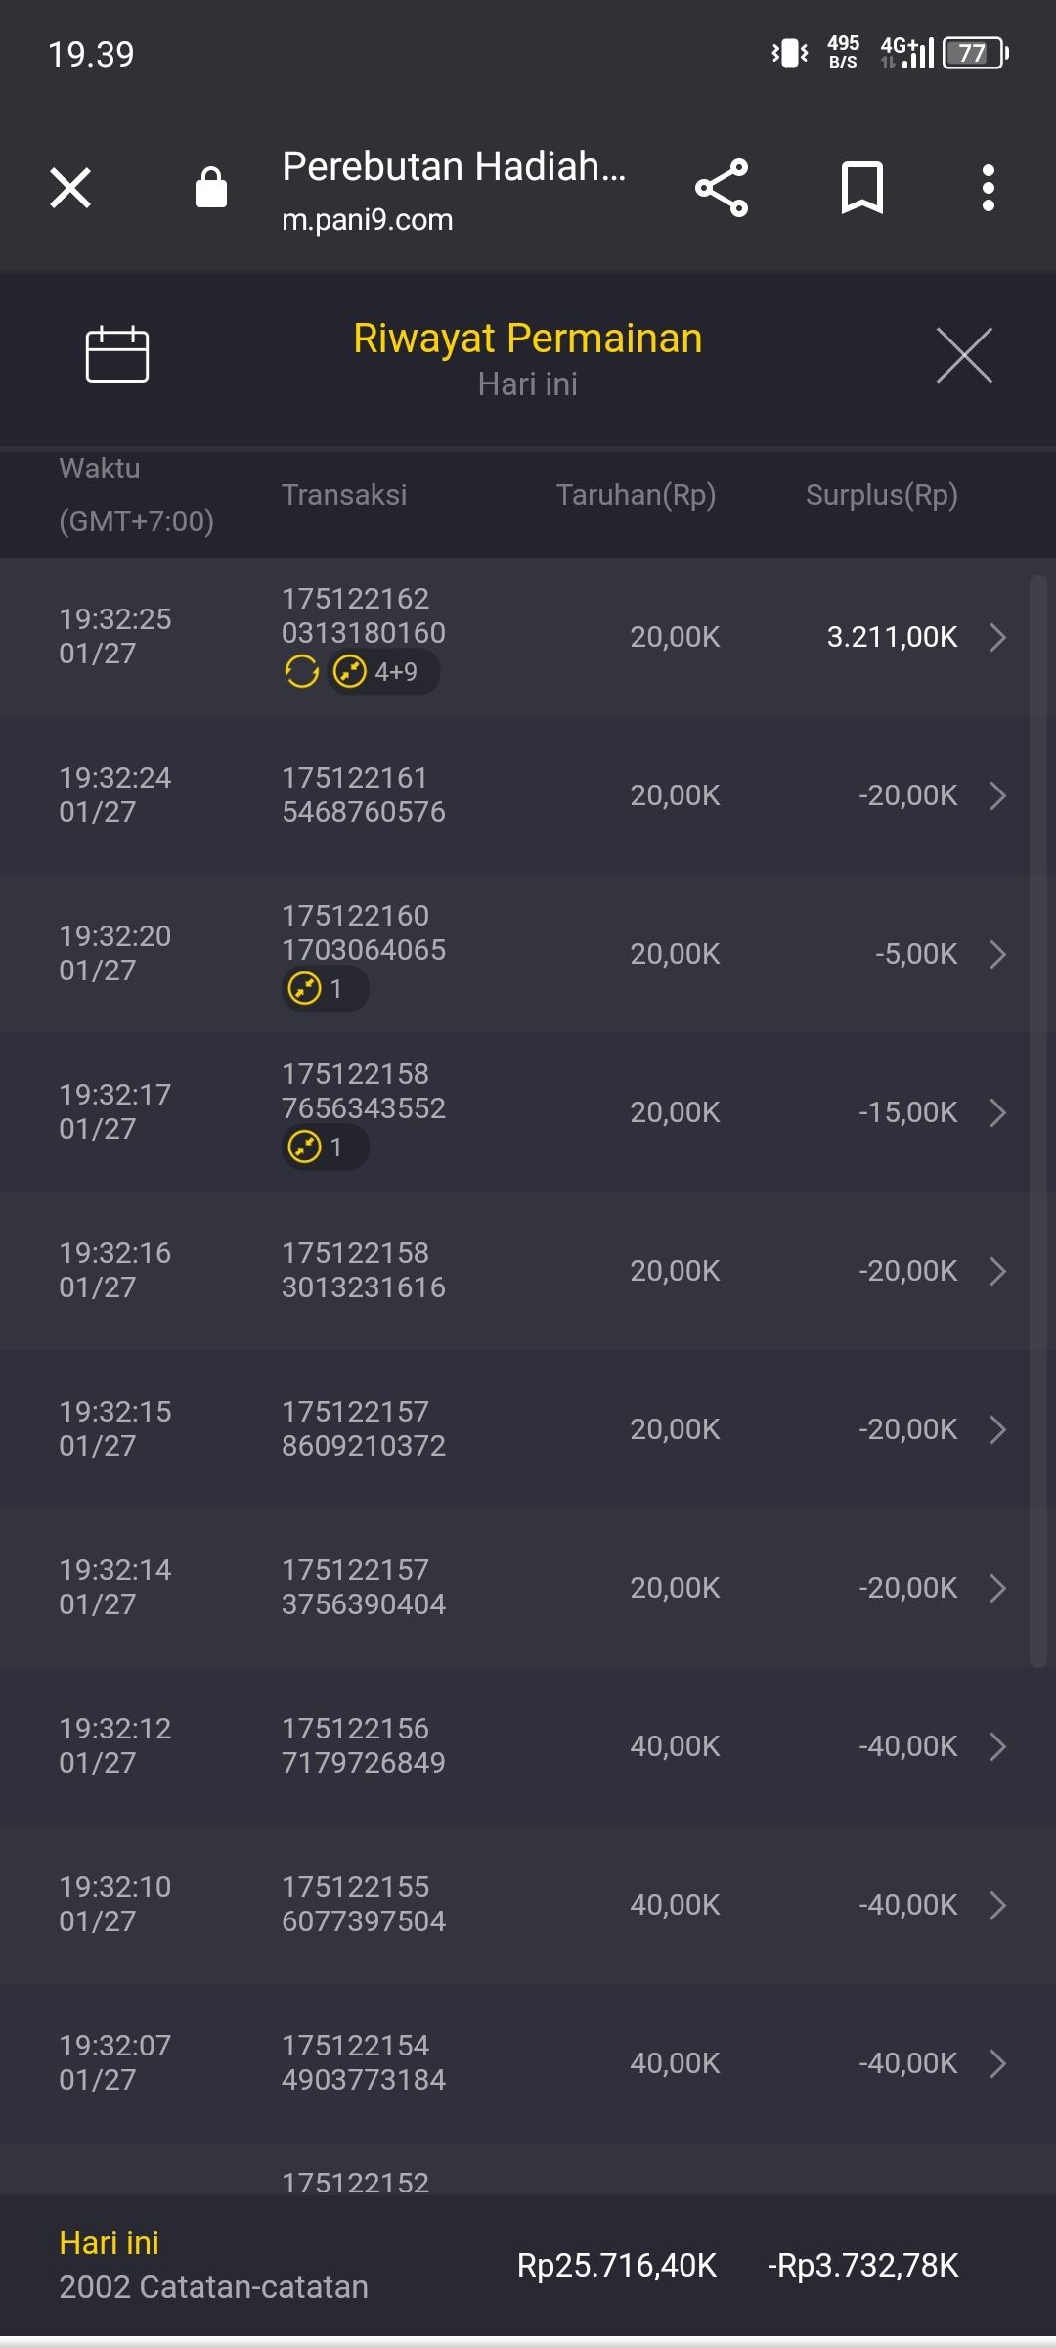Click the Surplus(Rp) column header
Image resolution: width=1056 pixels, height=2348 pixels.
(881, 495)
